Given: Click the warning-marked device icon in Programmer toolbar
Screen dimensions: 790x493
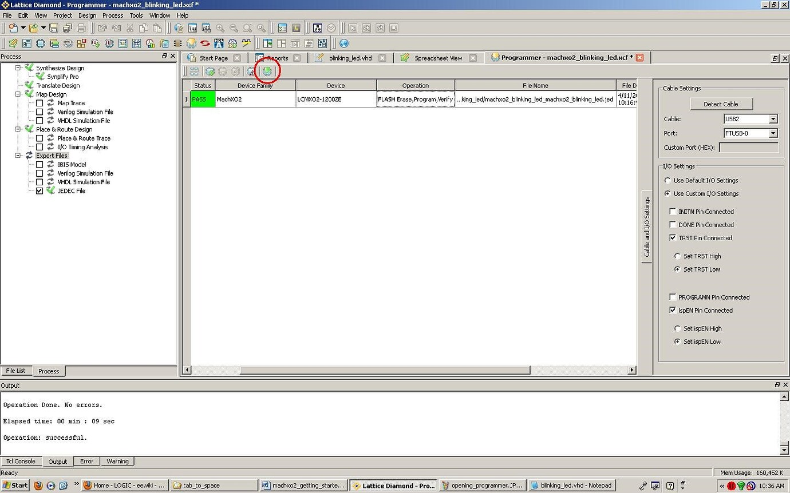Looking at the screenshot, I should click(251, 71).
